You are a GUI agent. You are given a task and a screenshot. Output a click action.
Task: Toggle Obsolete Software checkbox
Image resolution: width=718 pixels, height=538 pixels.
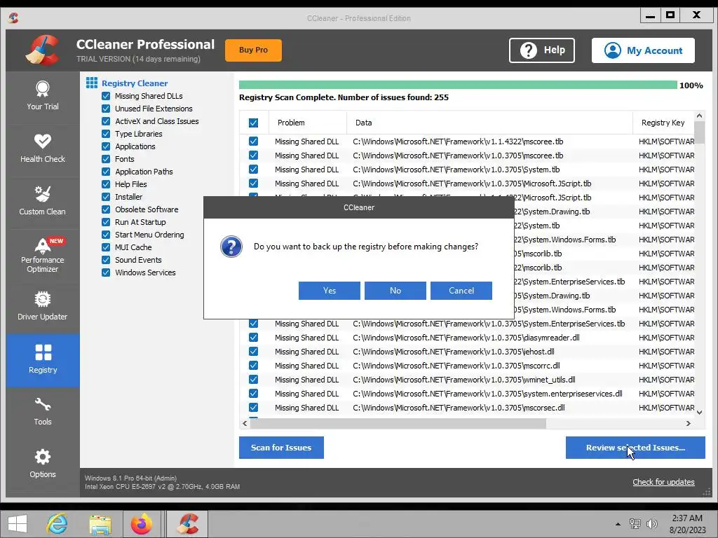[x=106, y=209]
